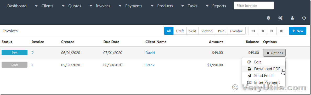311x95 pixels.
Task: Click the power logout icon
Action: click(x=304, y=18)
